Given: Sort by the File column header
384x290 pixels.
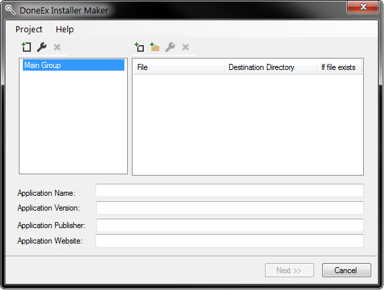Looking at the screenshot, I should point(178,67).
